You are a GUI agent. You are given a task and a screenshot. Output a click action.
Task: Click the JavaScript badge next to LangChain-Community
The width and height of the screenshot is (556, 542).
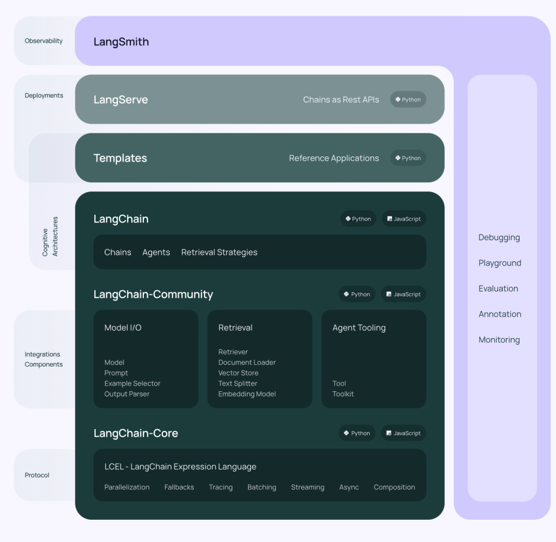(x=403, y=295)
